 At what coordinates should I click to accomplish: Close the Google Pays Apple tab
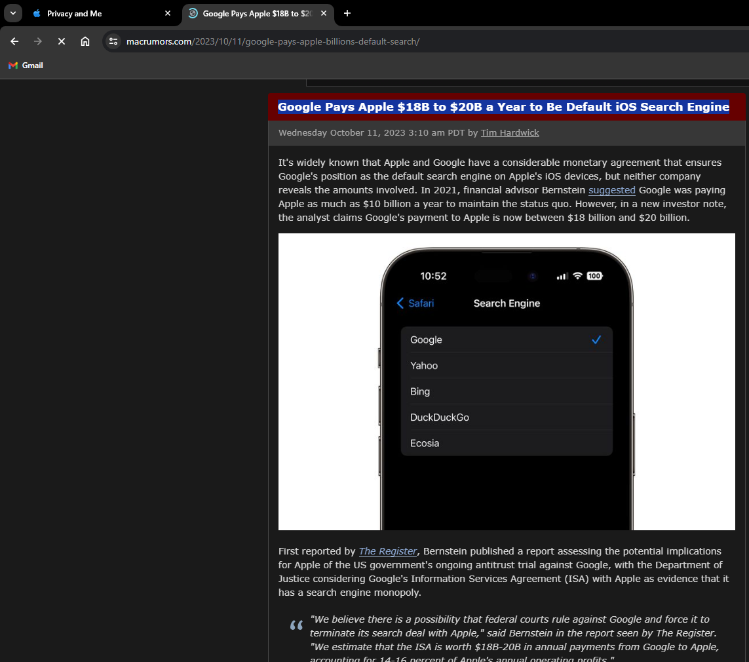(x=324, y=13)
